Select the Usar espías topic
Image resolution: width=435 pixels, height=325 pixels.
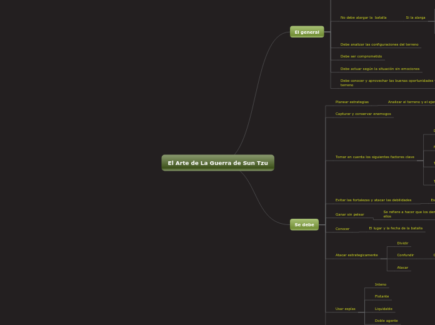tap(345, 309)
